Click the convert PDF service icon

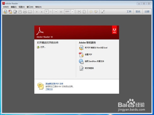[x=81, y=48]
